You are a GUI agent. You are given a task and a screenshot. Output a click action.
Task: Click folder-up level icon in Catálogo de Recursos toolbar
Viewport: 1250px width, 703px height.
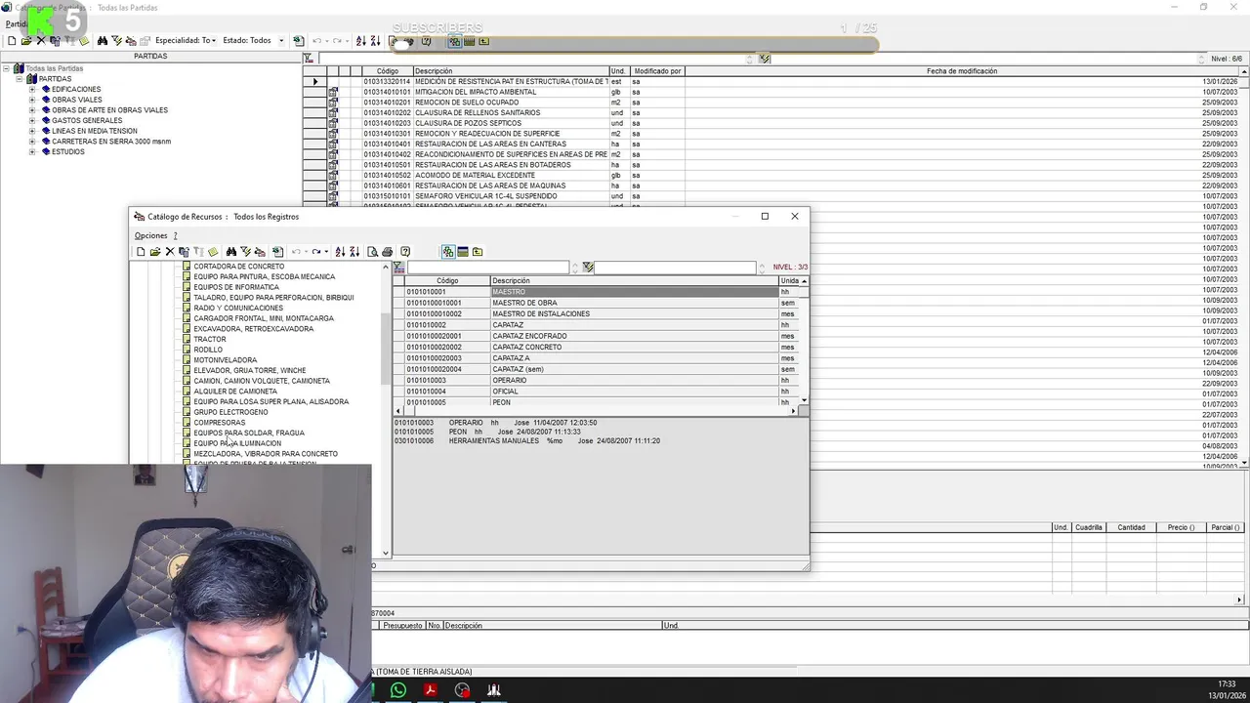(x=478, y=252)
